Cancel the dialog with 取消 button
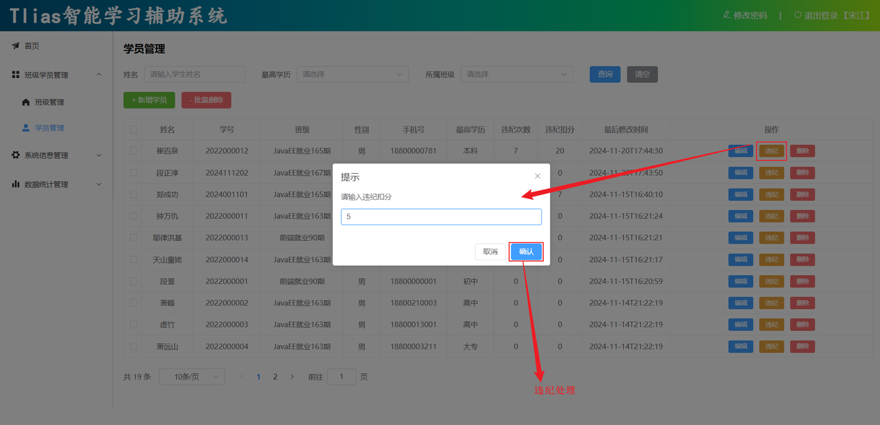Screen dimensions: 880x425 (490, 252)
